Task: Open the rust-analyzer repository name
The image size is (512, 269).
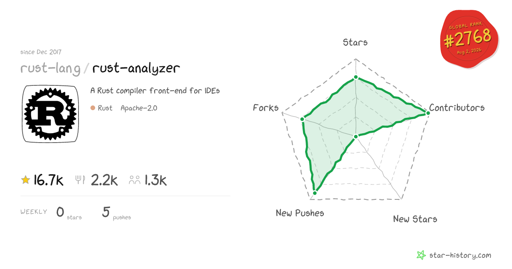Action: coord(136,68)
